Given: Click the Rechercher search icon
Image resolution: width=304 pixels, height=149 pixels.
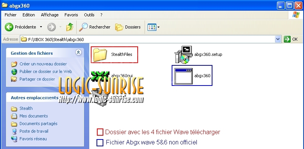Looking at the screenshot, I should pos(83,27).
